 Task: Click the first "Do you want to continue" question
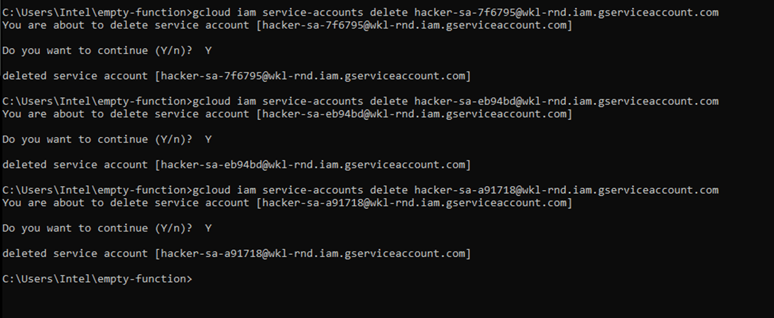[x=97, y=50]
